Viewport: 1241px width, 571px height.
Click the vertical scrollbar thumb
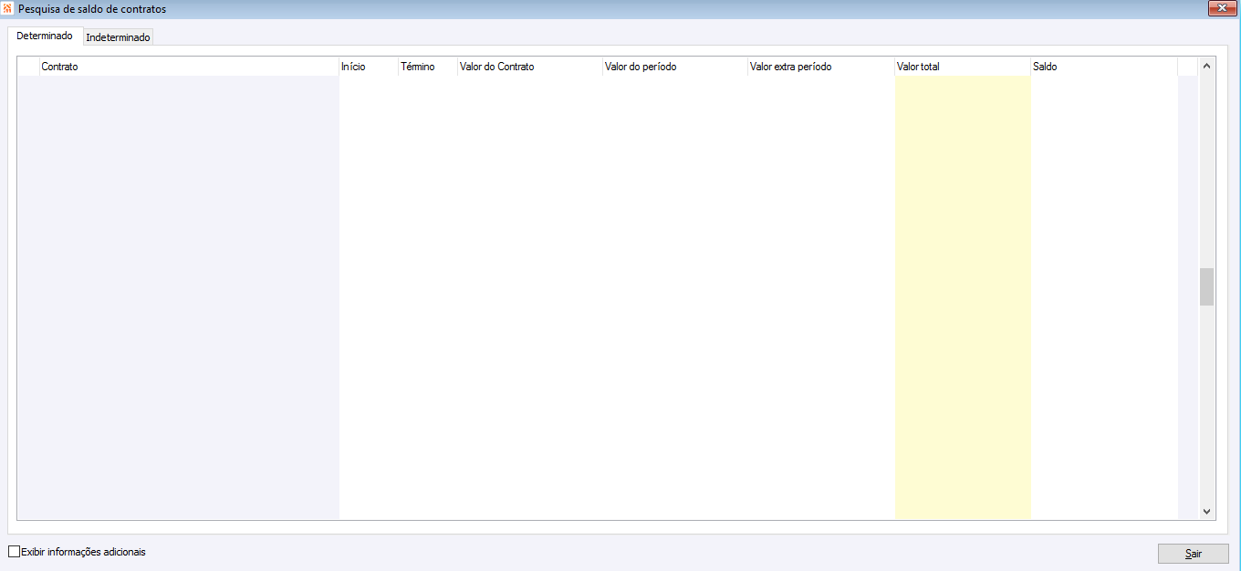1206,286
